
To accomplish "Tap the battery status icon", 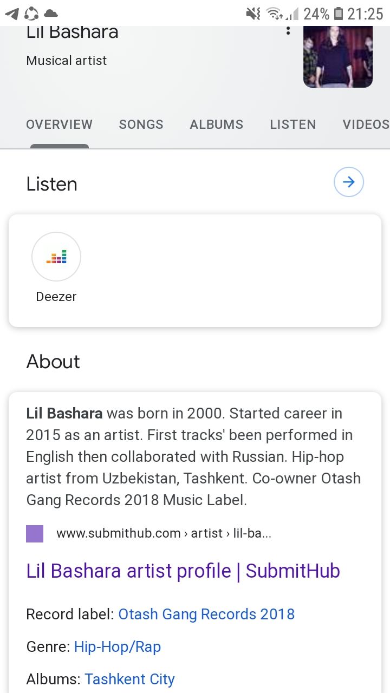I will [339, 14].
